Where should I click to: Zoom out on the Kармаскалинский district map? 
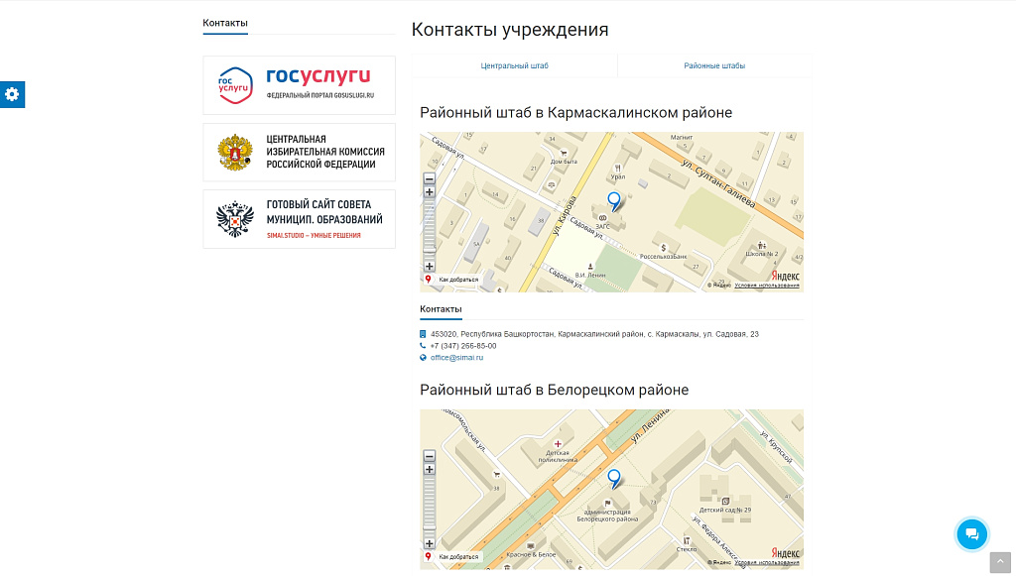[x=429, y=178]
